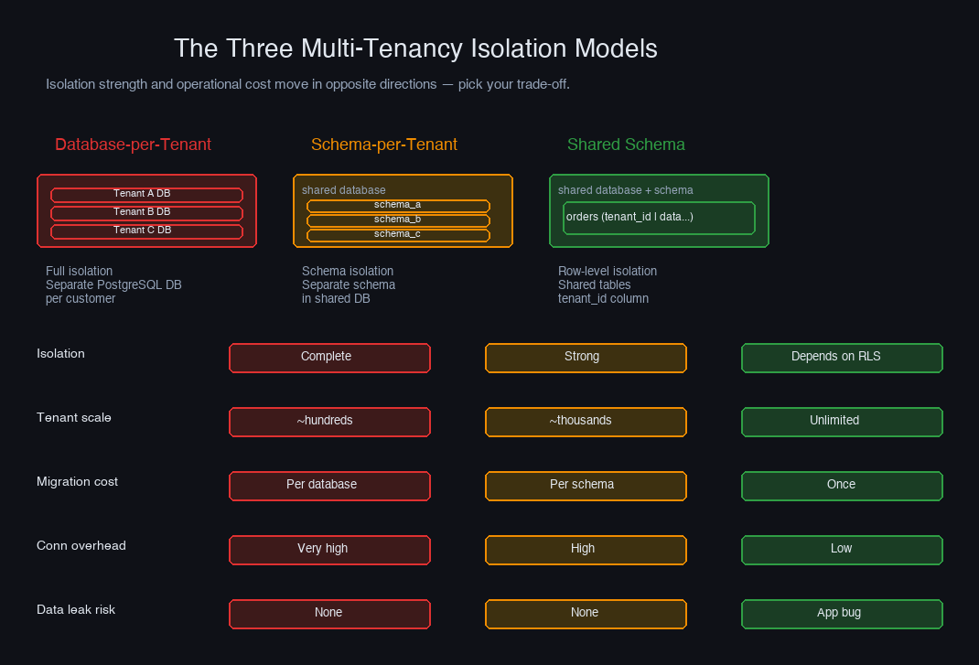
Task: Choose the Depends on RLS option
Action: 842,357
